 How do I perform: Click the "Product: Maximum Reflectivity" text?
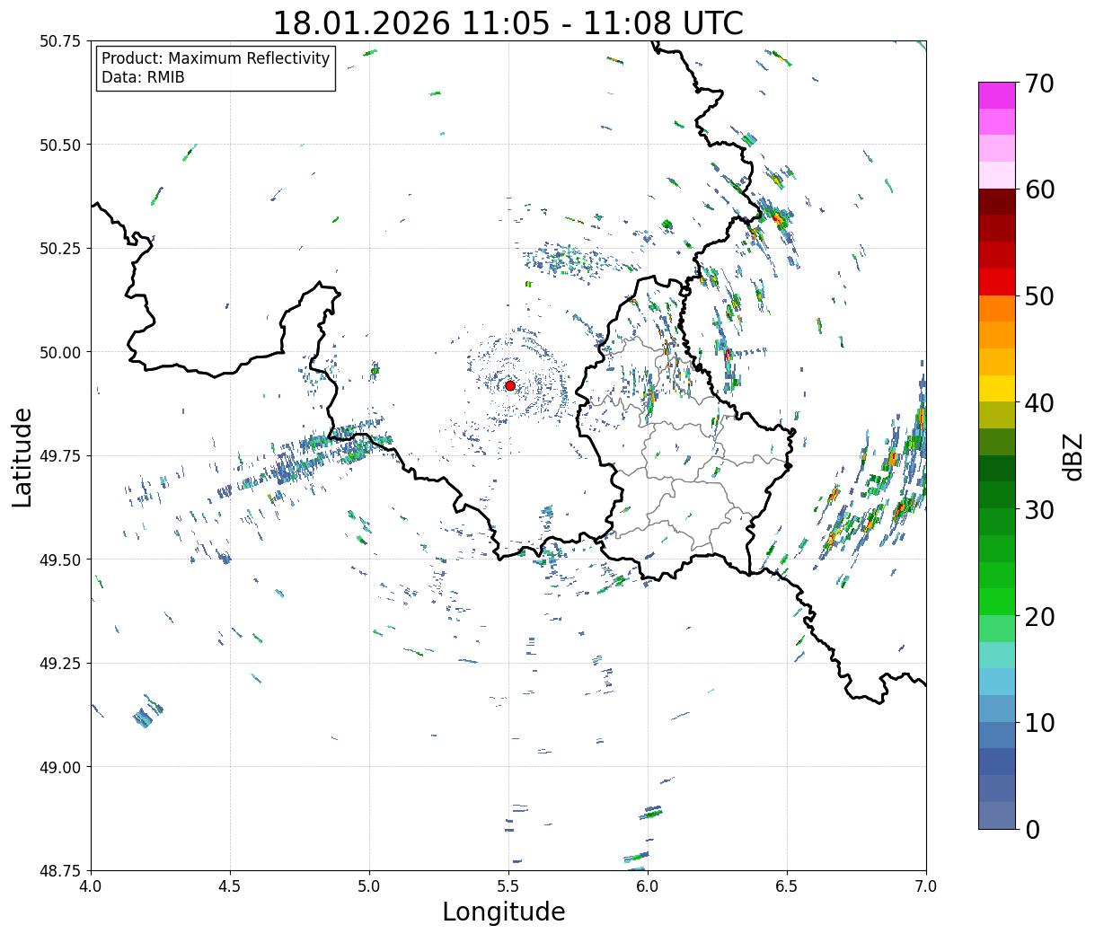click(216, 58)
